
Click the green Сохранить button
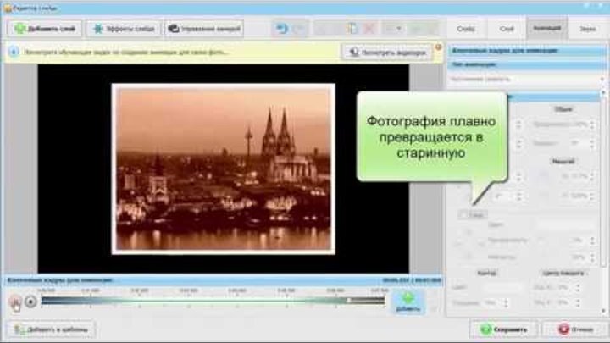click(503, 329)
